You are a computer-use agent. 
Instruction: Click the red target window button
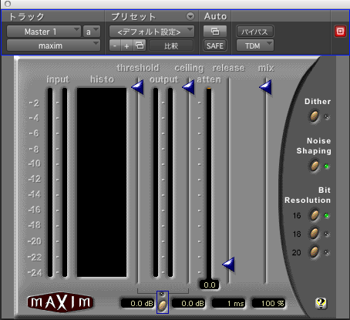(x=340, y=32)
